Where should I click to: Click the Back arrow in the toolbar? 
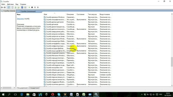[2, 7]
